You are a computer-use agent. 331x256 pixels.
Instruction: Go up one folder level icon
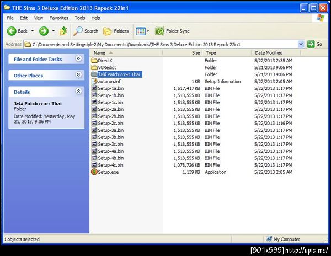pyautogui.click(x=63, y=31)
